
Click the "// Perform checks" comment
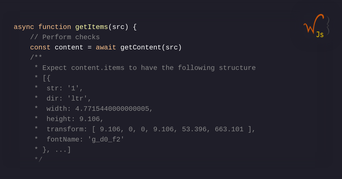(x=65, y=37)
